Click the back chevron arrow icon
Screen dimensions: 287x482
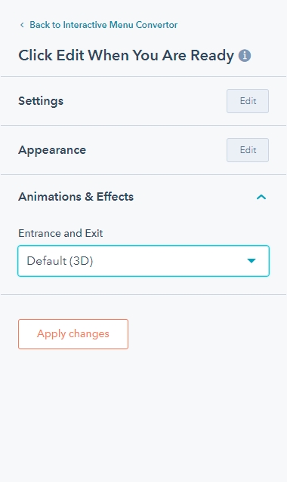tap(22, 25)
